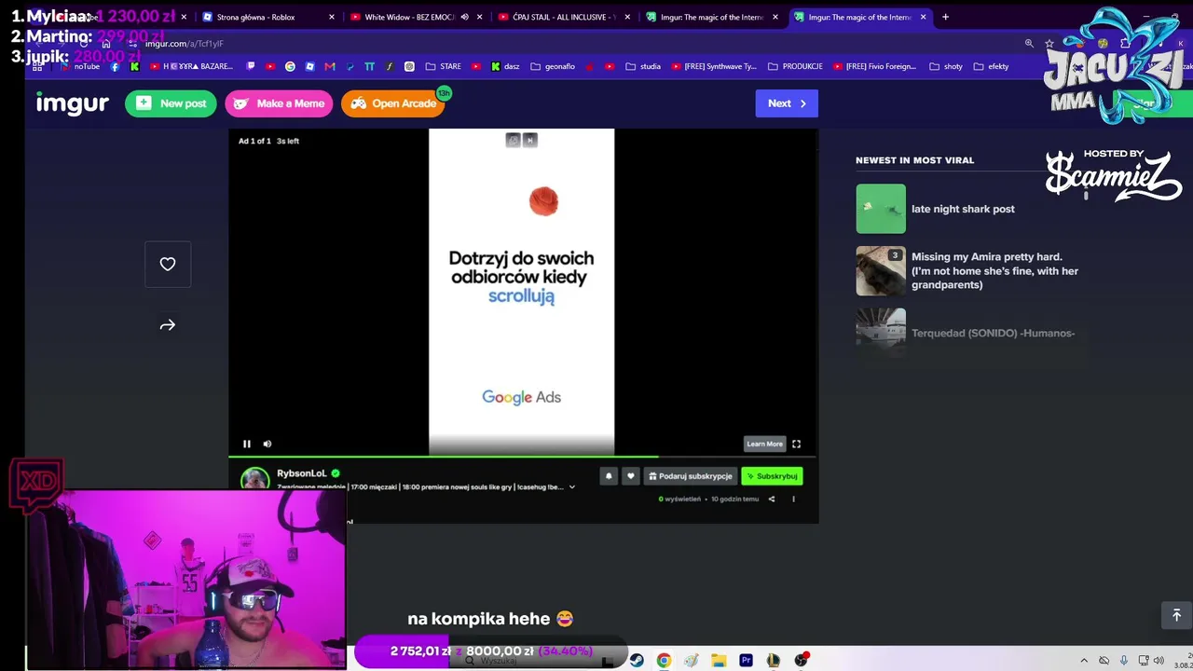Screen dimensions: 1193x671
Task: Show hidden system tray icons
Action: [1084, 661]
